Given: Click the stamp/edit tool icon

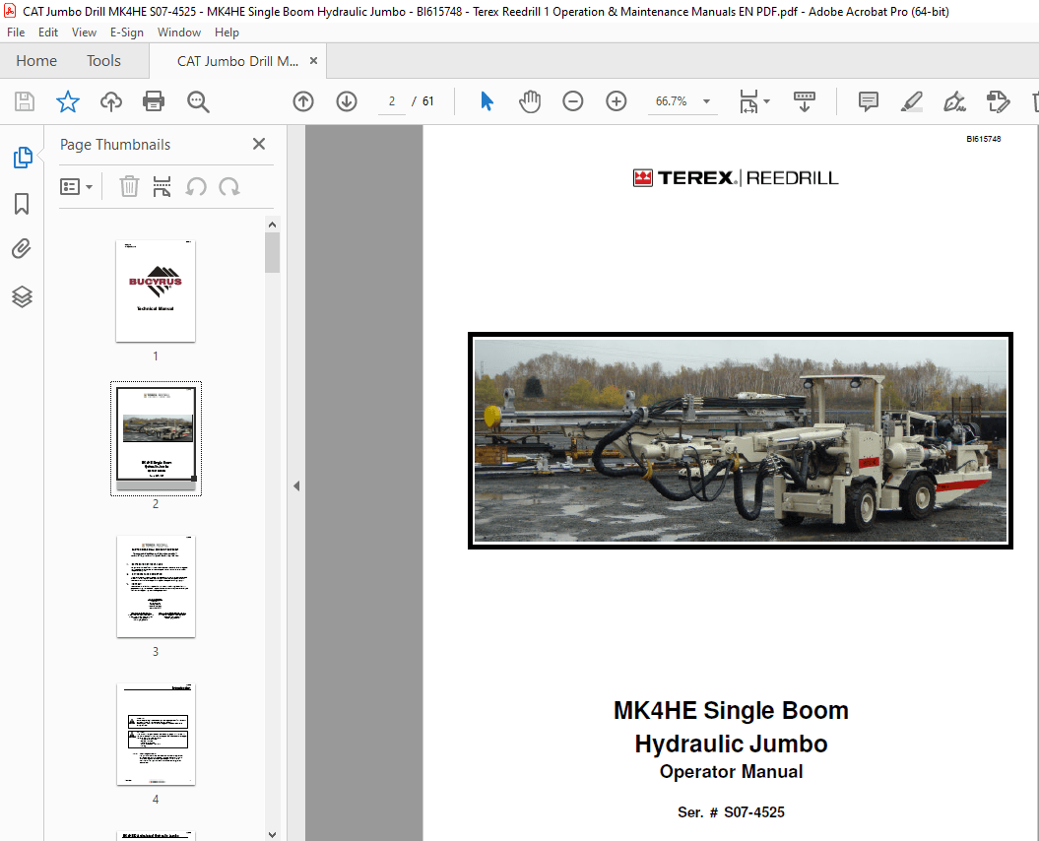Looking at the screenshot, I should click(x=998, y=101).
